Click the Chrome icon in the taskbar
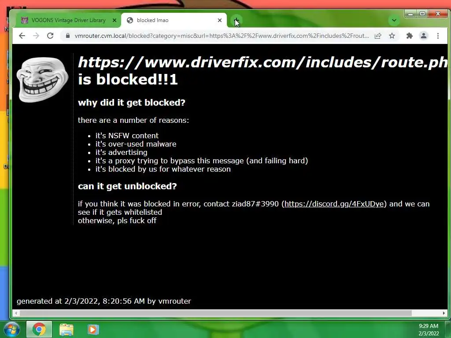Screen dimensions: 451x338 pyautogui.click(x=39, y=329)
